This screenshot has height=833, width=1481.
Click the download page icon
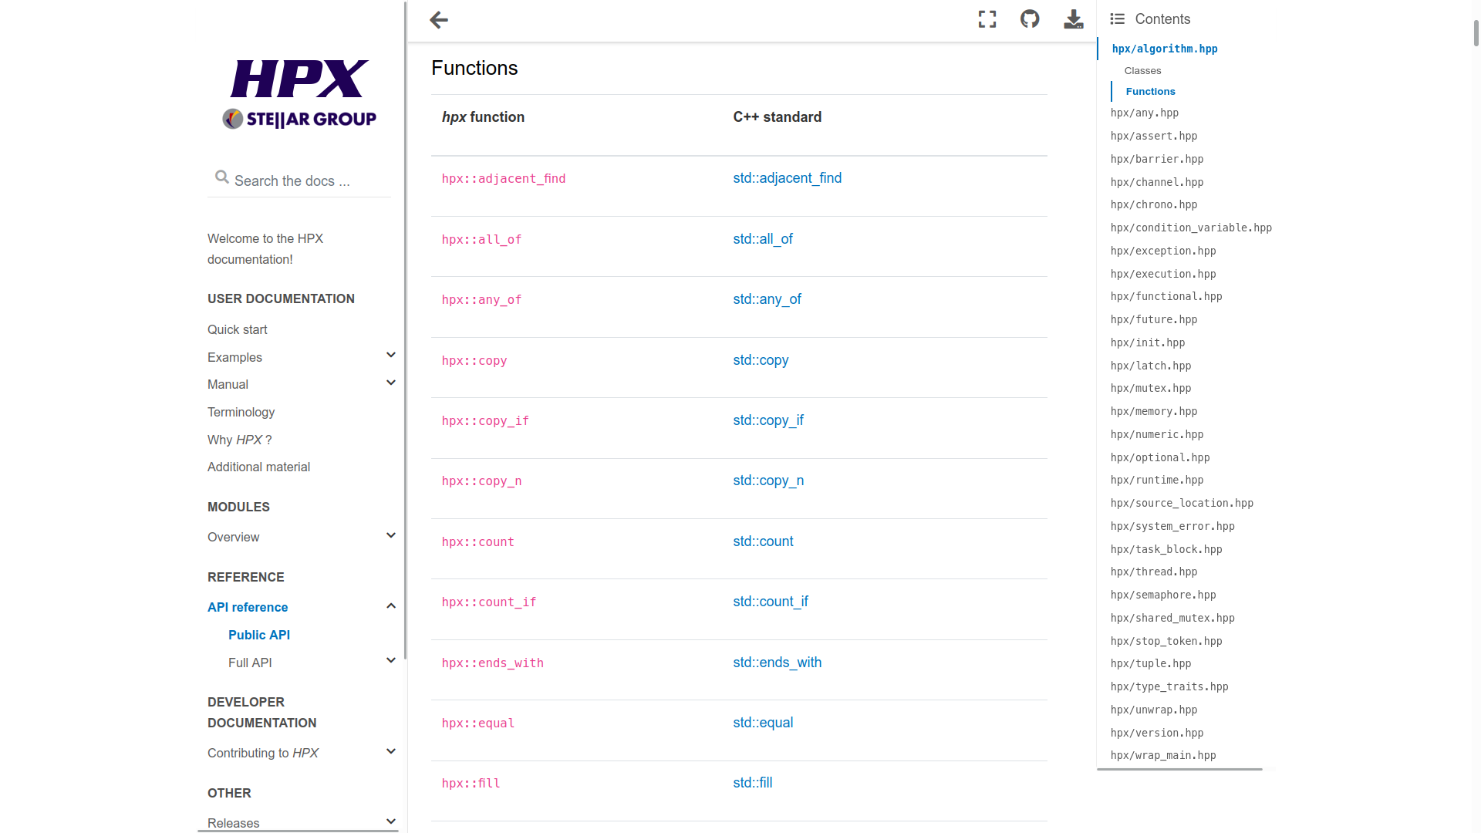tap(1074, 19)
